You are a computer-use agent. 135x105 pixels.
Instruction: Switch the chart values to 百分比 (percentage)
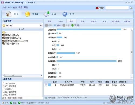[x=76, y=25]
